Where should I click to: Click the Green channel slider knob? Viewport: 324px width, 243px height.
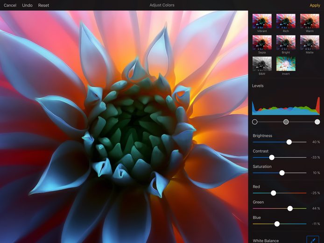pyautogui.click(x=290, y=208)
